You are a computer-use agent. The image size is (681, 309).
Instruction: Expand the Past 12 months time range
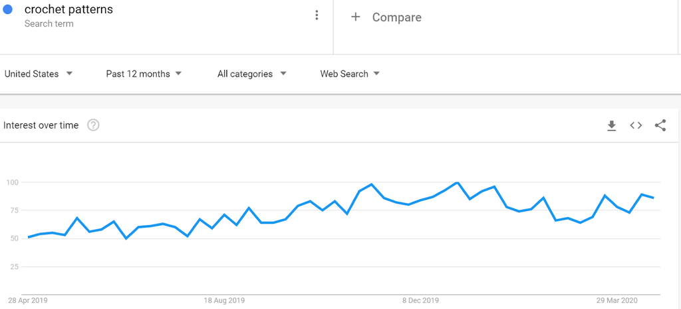144,74
